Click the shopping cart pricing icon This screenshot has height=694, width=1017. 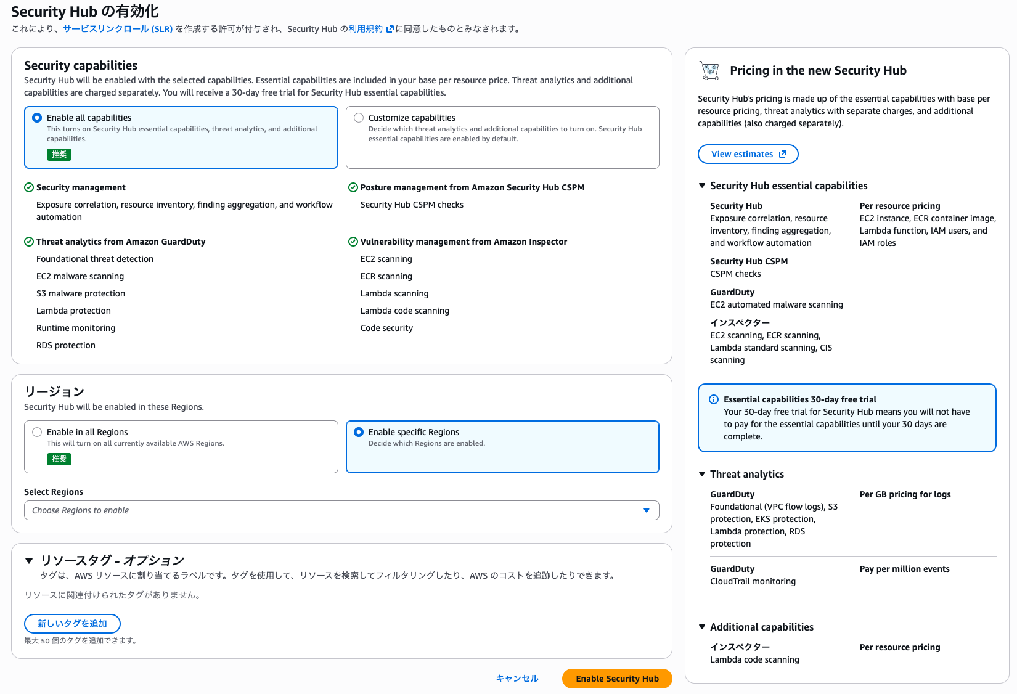pos(710,70)
